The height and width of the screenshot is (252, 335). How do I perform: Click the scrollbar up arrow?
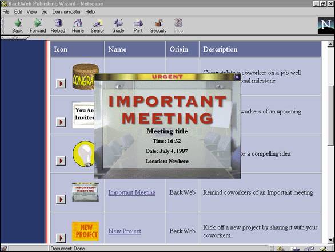330,44
